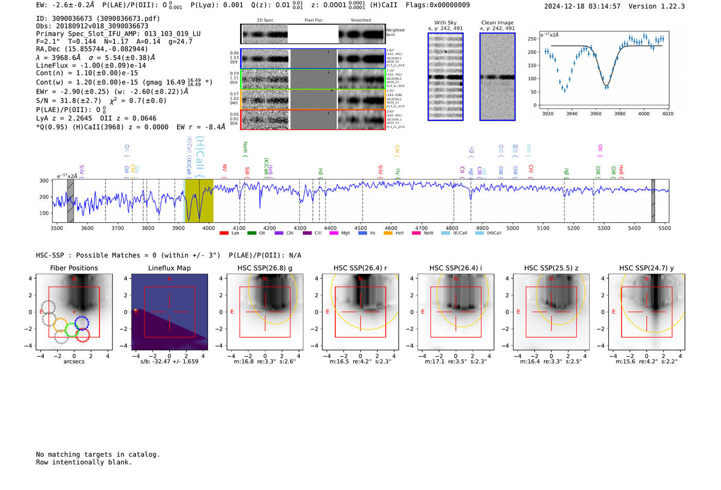Open the HSC SSP y-band cutout
Viewport: 721px width, 490px height.
pos(647,312)
